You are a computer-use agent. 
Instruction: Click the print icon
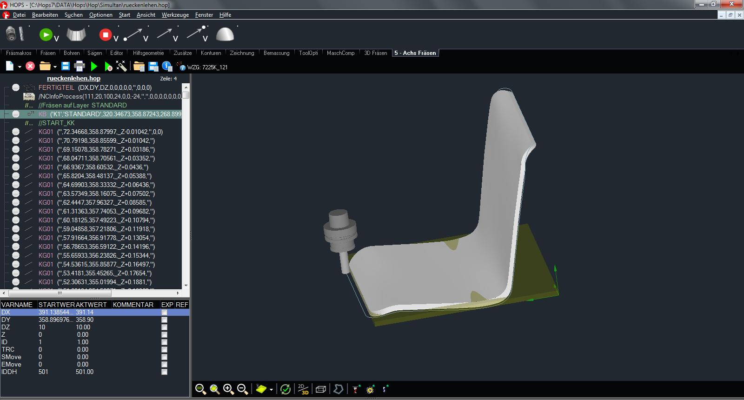(x=80, y=67)
